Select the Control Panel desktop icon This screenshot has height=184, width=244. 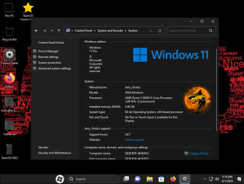click(x=9, y=57)
